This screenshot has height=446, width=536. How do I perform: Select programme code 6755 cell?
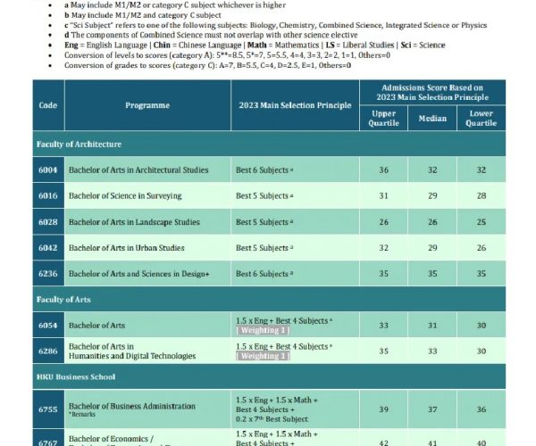48,409
